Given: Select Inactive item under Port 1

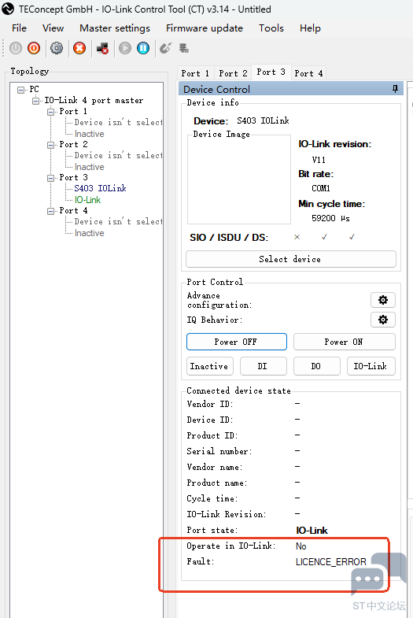Looking at the screenshot, I should (x=90, y=134).
